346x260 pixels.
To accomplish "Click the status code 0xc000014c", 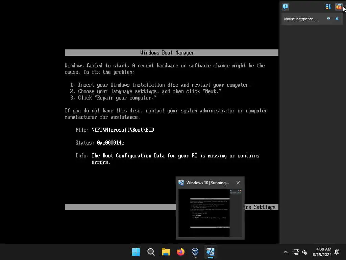I will coord(110,143).
